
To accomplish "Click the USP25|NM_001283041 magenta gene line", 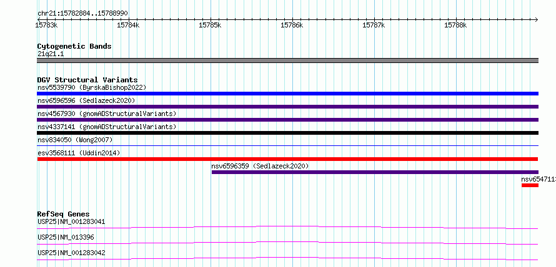I will pos(287,227).
